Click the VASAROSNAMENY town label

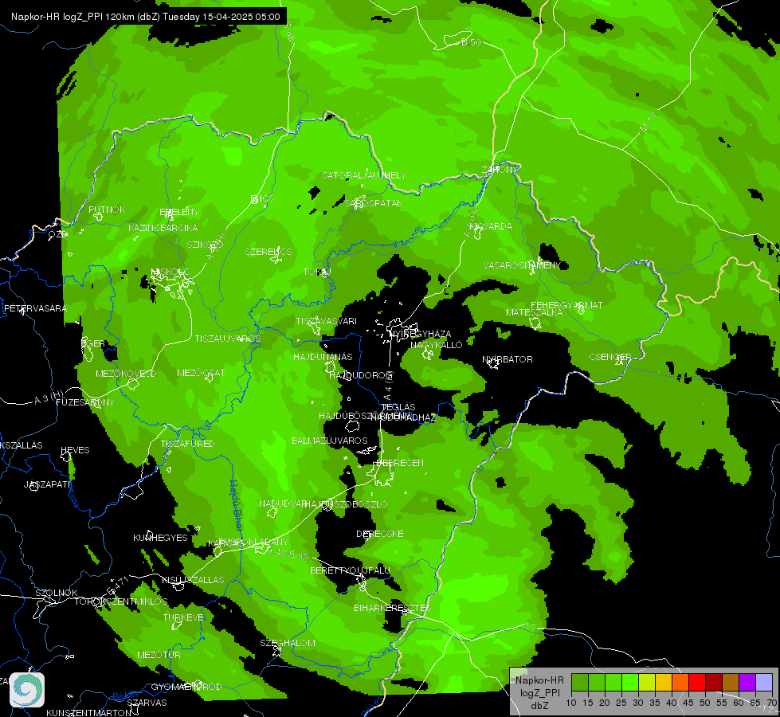(522, 265)
